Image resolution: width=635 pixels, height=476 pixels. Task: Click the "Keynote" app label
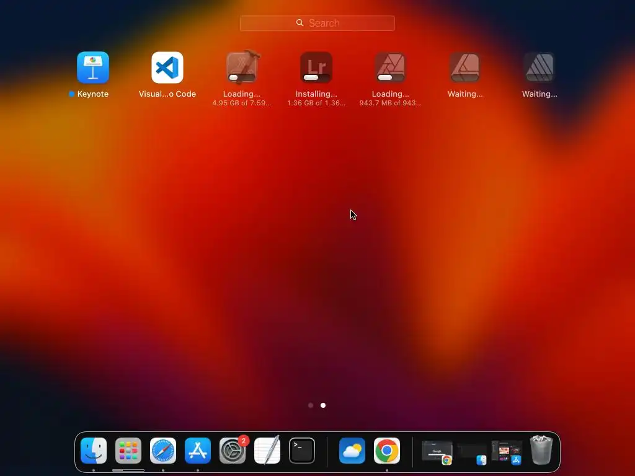point(93,94)
